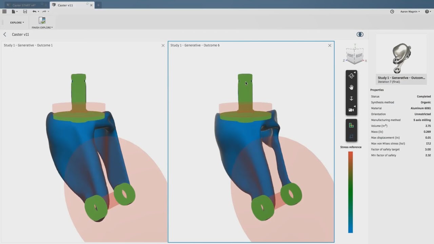The width and height of the screenshot is (434, 244).
Task: Open the camera view options
Action: (351, 110)
